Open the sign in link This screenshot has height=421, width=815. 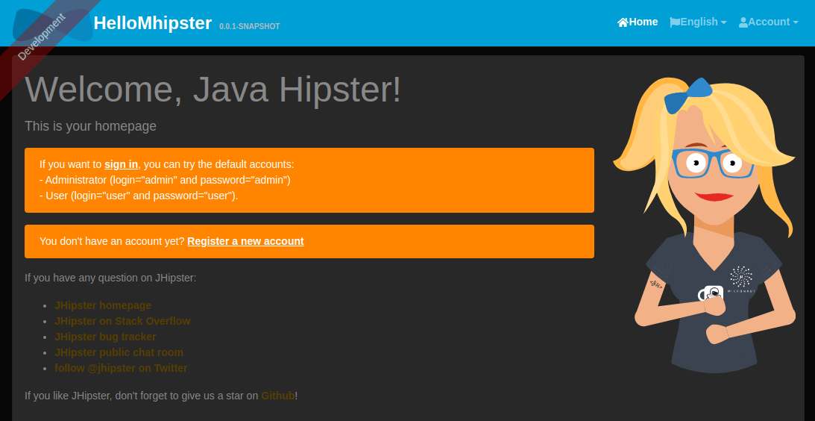(121, 164)
